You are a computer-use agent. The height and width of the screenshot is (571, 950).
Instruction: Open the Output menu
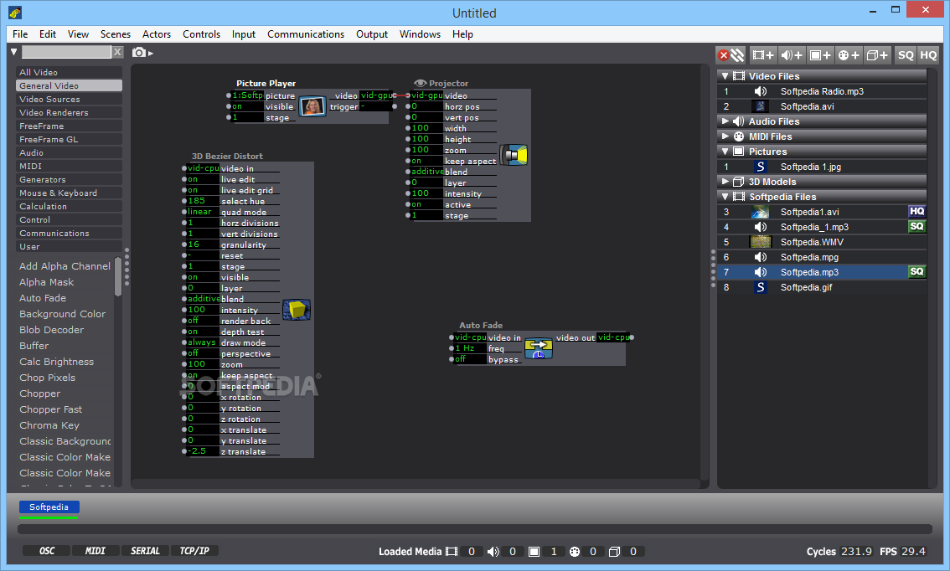[x=371, y=34]
